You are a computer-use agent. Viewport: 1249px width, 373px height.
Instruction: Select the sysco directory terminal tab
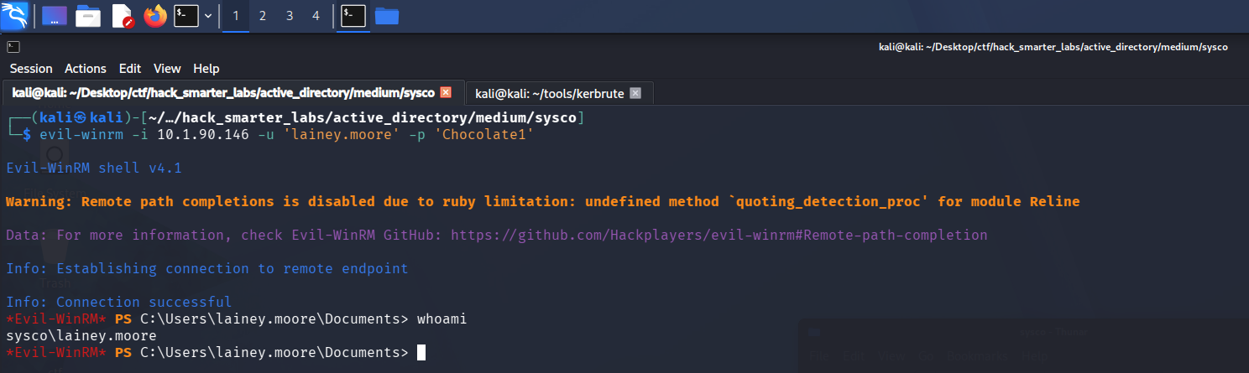232,92
